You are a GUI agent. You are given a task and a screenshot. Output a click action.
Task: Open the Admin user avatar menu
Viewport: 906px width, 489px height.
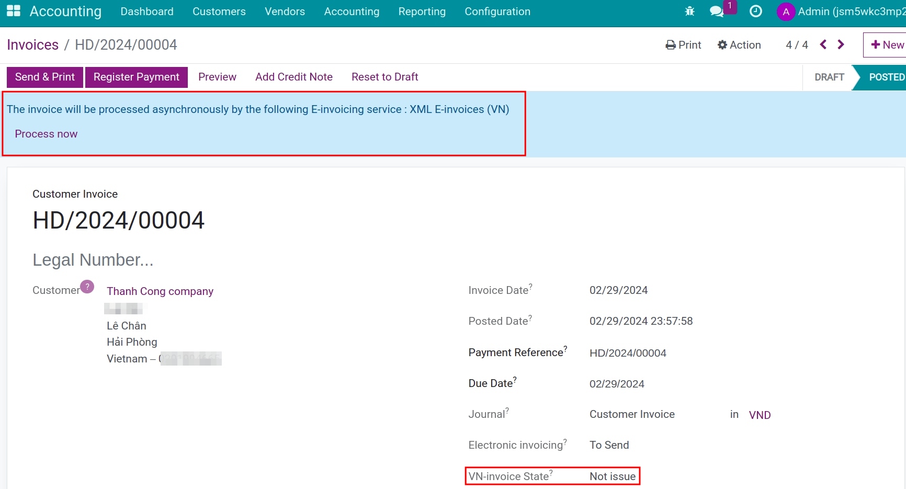[x=786, y=12]
